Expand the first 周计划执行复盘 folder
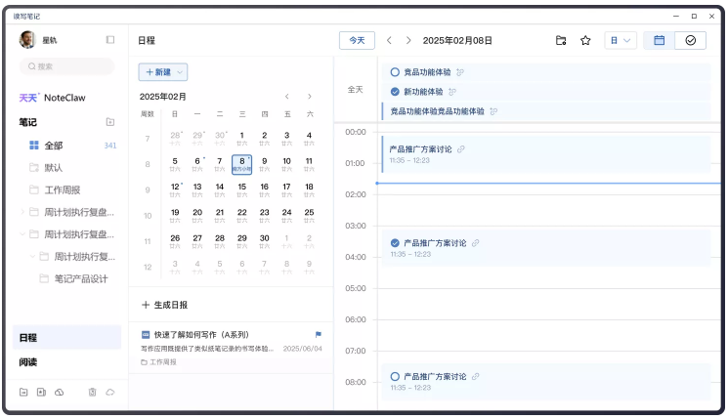Screen dimensions: 728x419 pyautogui.click(x=22, y=212)
